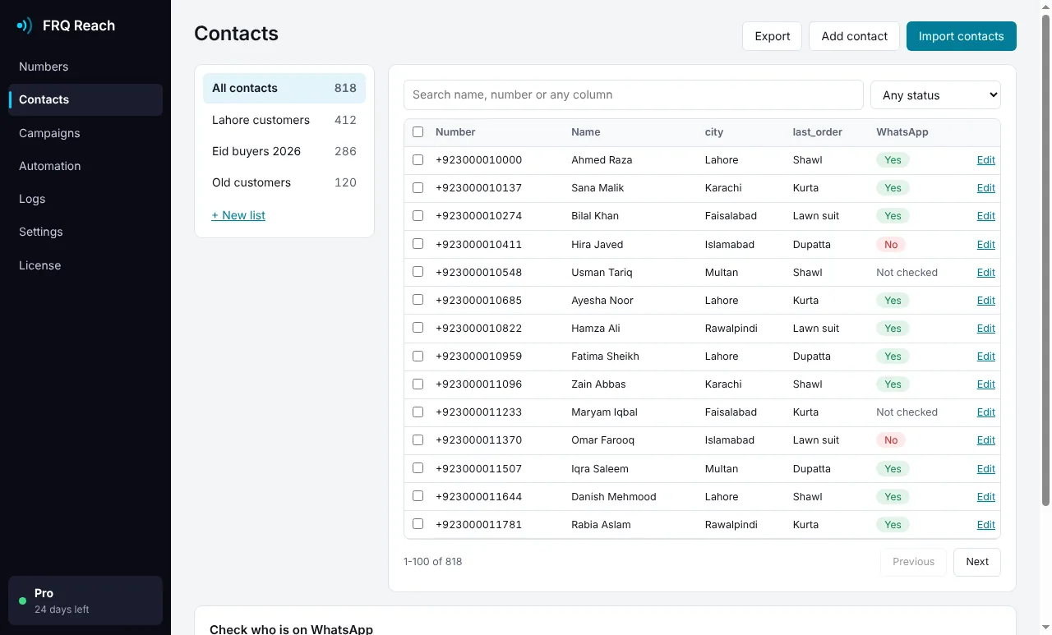Select the Old customers list
The height and width of the screenshot is (635, 1052).
point(284,182)
